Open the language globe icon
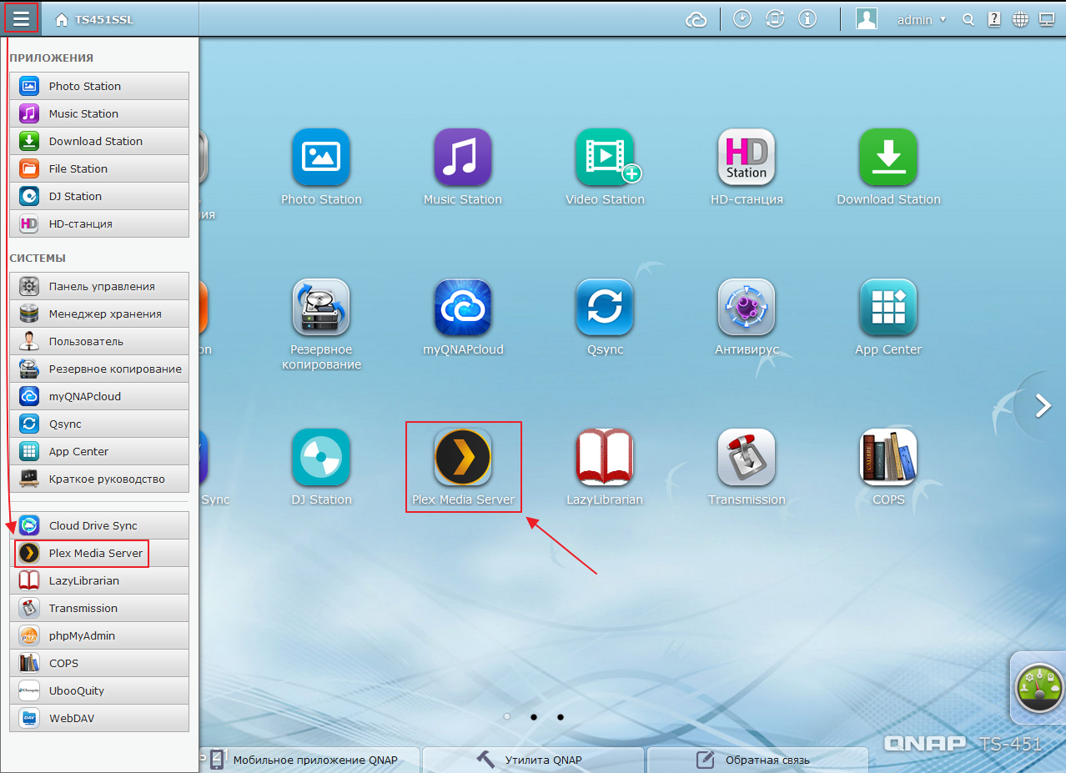 pos(1020,20)
